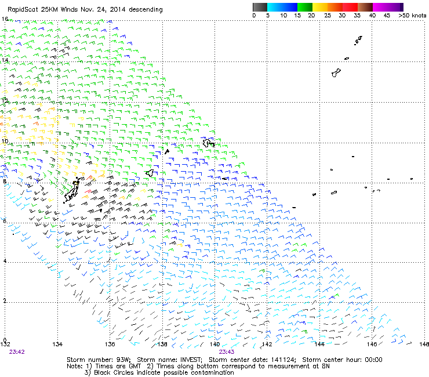Click the atoll outline near 139.7E 10N
Screen dimensions: 429x377
(x=209, y=143)
